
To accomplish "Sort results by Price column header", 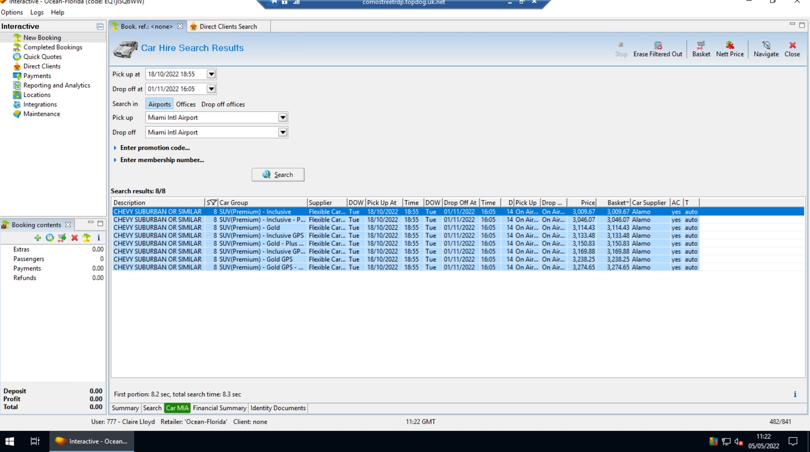I will click(582, 203).
